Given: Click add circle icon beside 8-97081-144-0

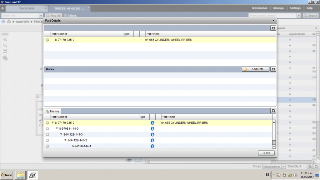Looking at the screenshot, I should 47,129.
